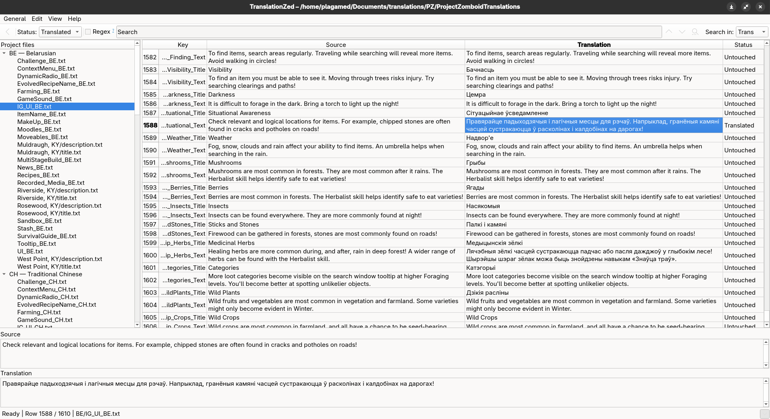Select Sandbox_BE.txt file
The image size is (770, 419).
[39, 221]
